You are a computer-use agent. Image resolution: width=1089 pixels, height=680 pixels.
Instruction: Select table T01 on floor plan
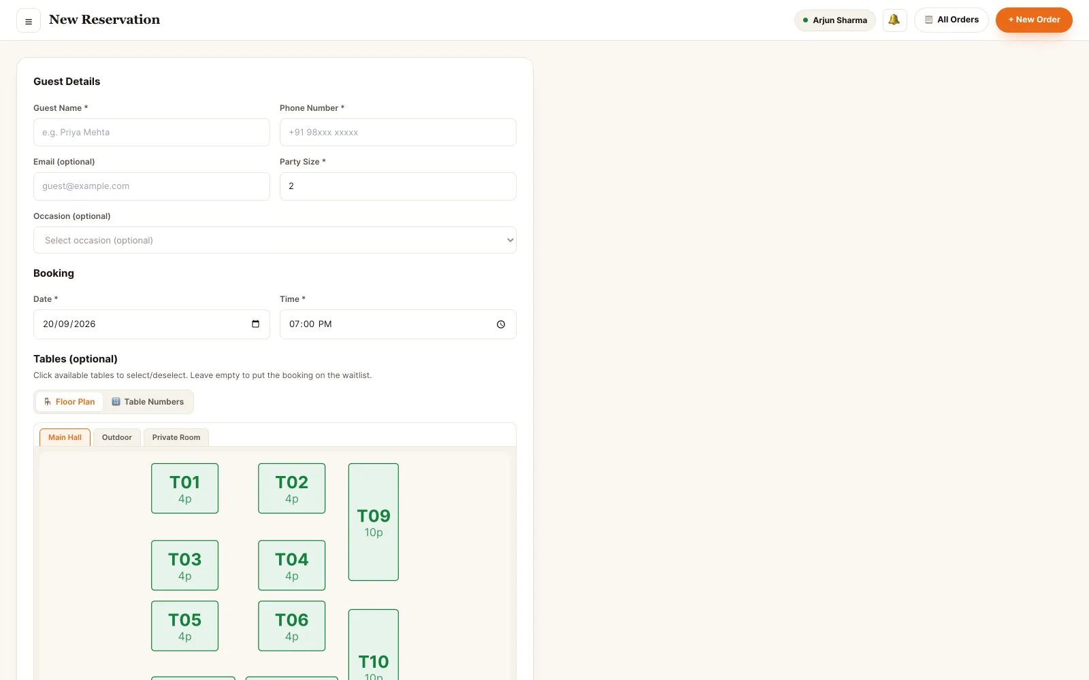(184, 488)
